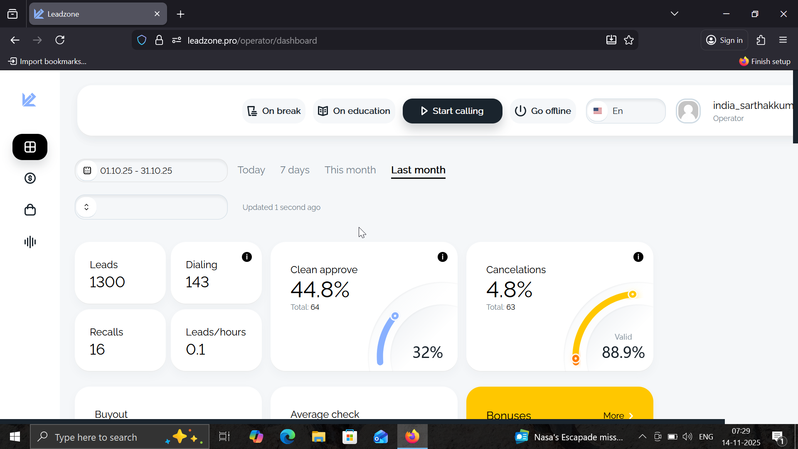Click the Leadzone logo in sidebar
Image resolution: width=798 pixels, height=449 pixels.
(29, 100)
